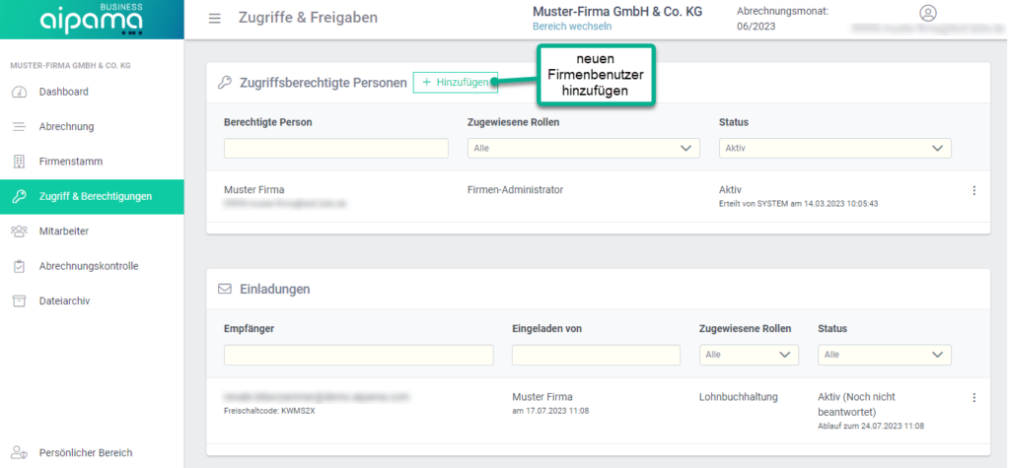The width and height of the screenshot is (1010, 468).
Task: Select Zugriff & Berechtigungen sidebar item
Action: click(x=95, y=196)
